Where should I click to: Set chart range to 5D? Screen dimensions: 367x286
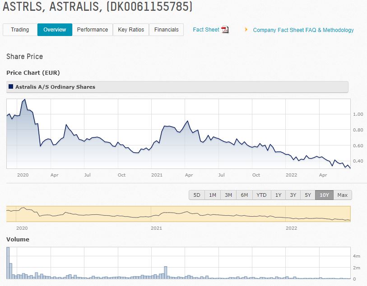[197, 195]
